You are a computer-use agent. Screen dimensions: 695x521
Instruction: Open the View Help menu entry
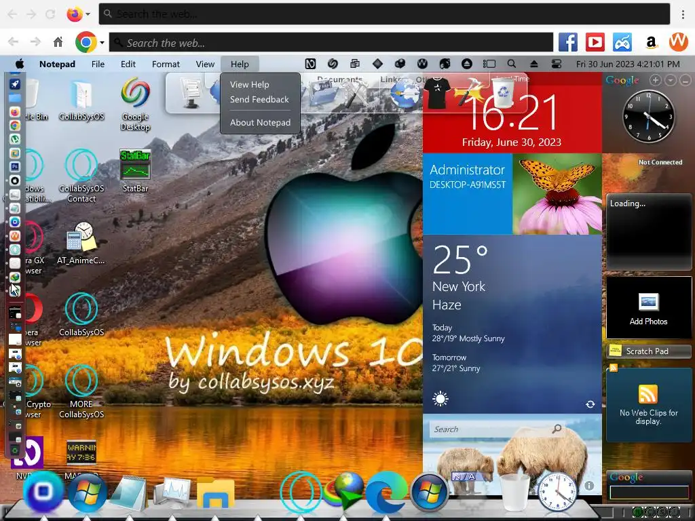coord(249,84)
